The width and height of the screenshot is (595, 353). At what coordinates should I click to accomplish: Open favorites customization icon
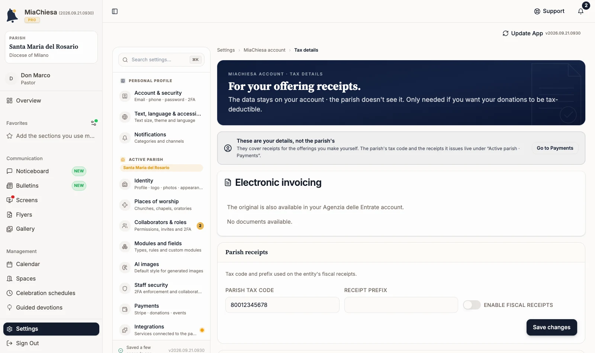click(x=94, y=123)
